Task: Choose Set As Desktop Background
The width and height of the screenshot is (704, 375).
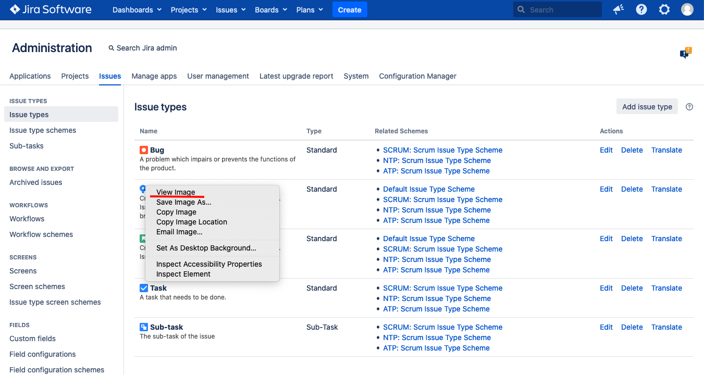Action: [x=213, y=248]
